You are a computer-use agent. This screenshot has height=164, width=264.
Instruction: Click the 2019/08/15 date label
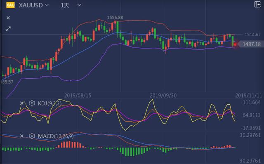pyautogui.click(x=78, y=96)
